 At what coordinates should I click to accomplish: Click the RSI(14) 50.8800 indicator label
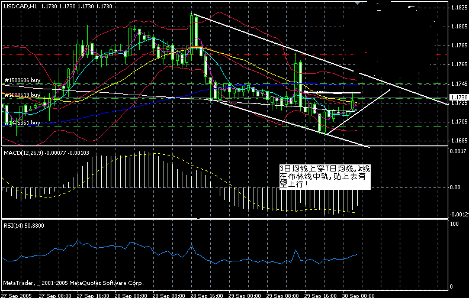(x=24, y=226)
